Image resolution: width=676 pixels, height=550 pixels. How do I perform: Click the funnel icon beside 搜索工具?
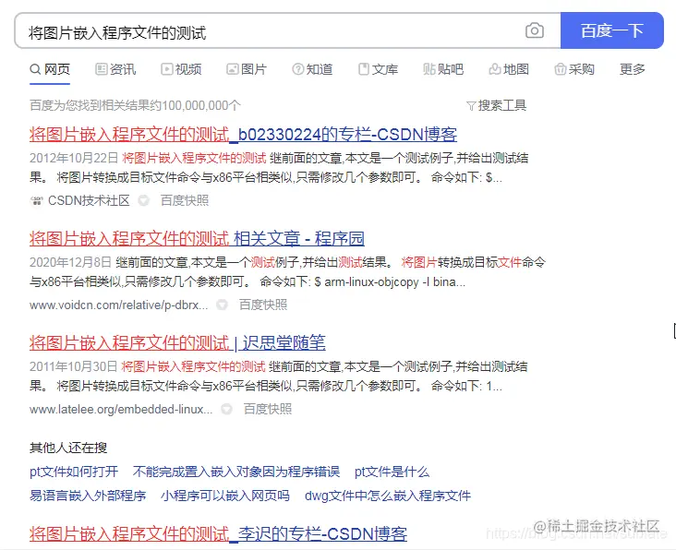point(471,106)
